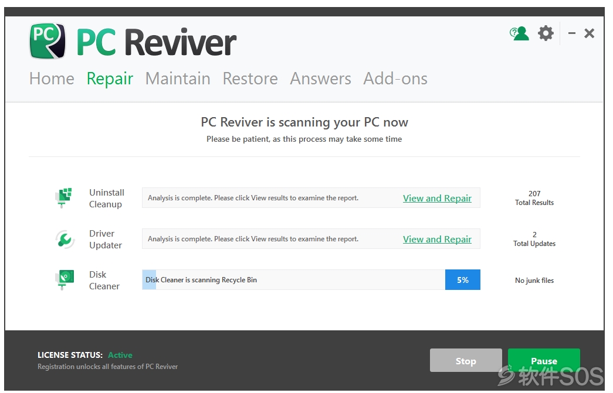Open the Restore tab
The height and width of the screenshot is (393, 613).
coord(250,79)
